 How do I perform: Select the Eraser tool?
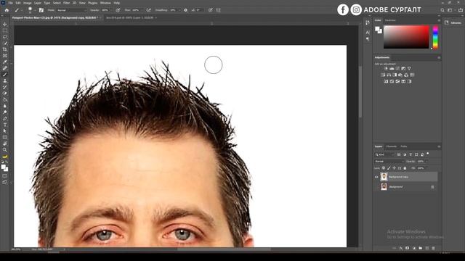[x=5, y=94]
